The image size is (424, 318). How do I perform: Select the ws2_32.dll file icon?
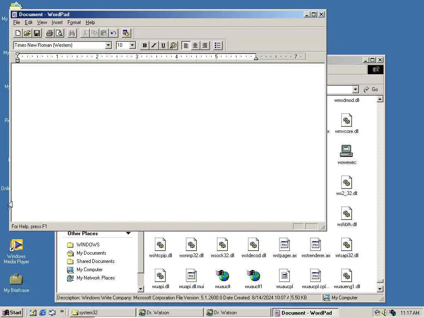(x=347, y=183)
